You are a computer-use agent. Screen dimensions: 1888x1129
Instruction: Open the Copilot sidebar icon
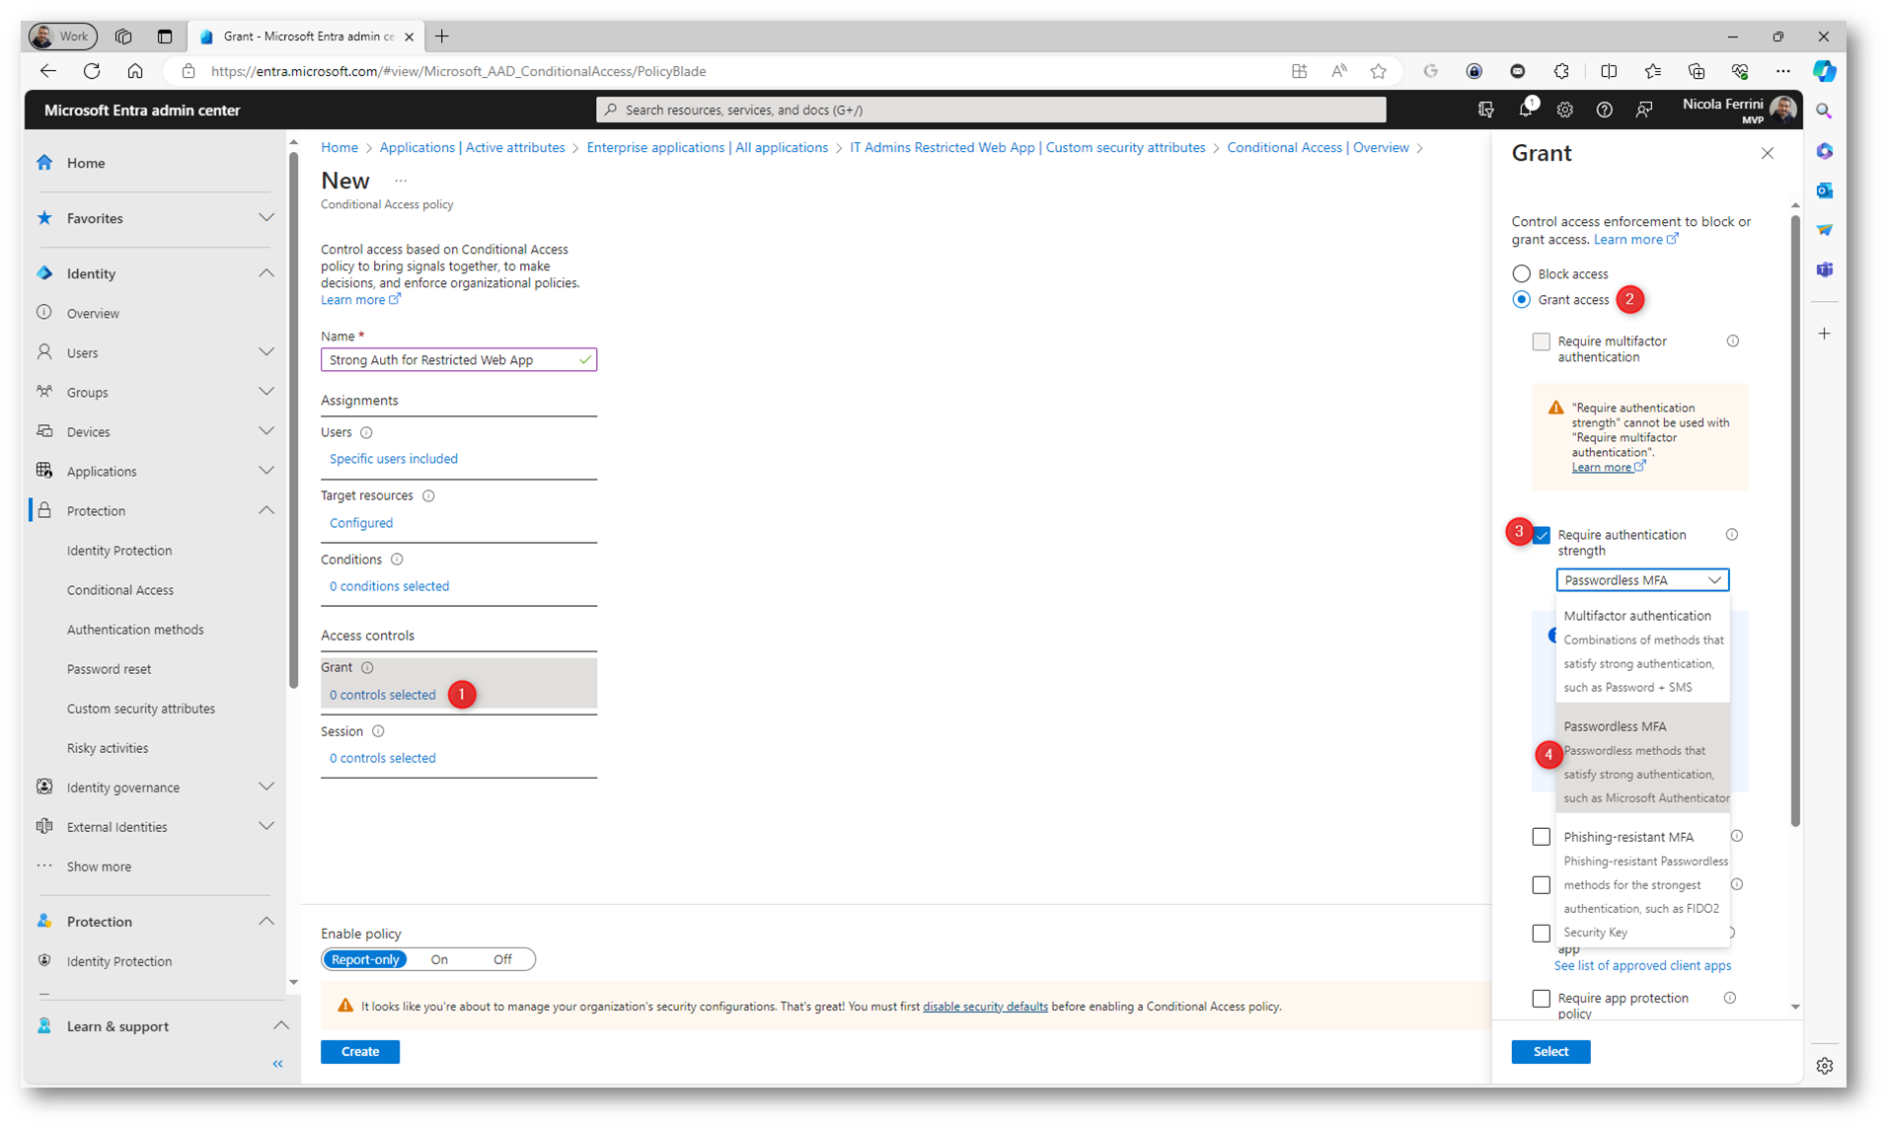1824,71
